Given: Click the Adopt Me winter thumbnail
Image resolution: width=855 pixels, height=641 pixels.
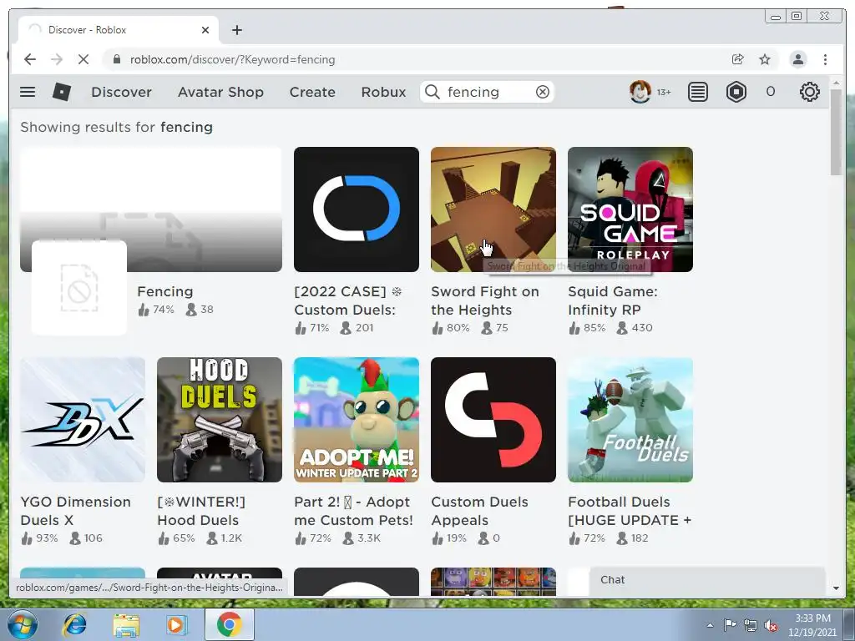Looking at the screenshot, I should (x=357, y=420).
